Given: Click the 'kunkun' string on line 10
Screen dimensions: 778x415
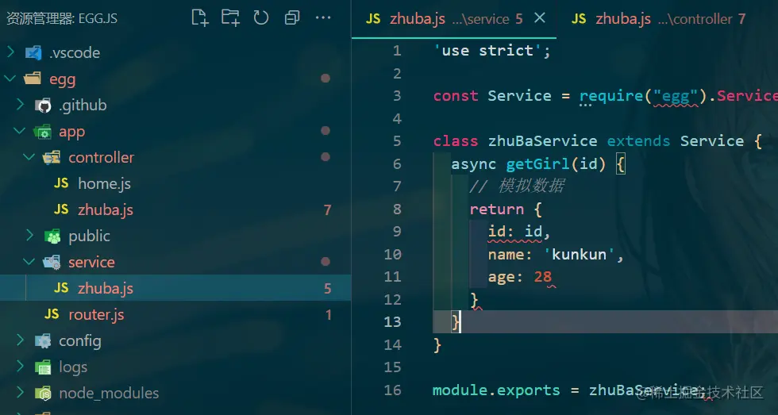Looking at the screenshot, I should pos(579,255).
